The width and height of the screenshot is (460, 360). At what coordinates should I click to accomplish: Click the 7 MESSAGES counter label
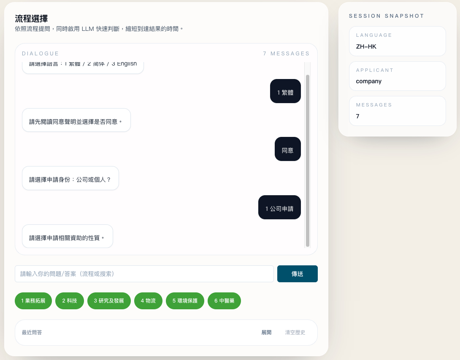(286, 53)
